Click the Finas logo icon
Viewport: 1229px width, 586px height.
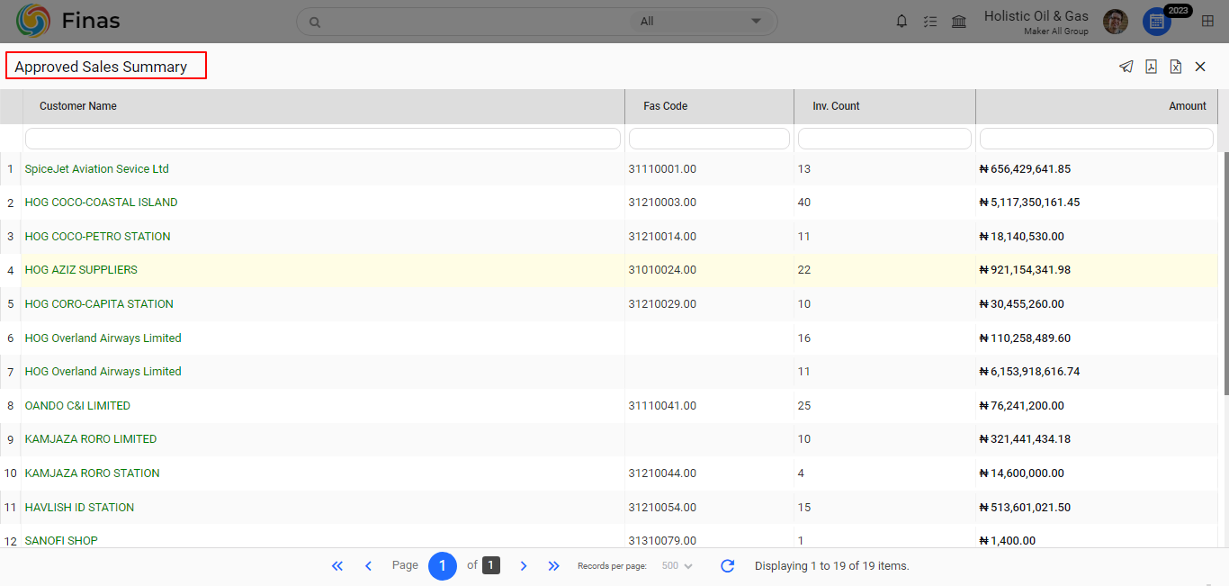(33, 21)
